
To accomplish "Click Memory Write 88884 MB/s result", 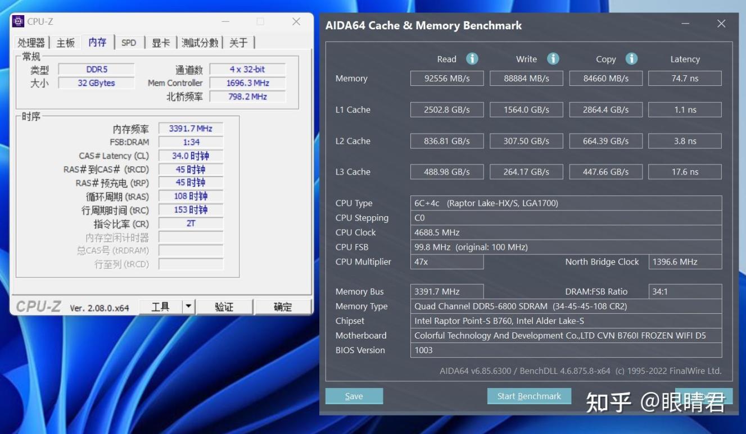I will 526,79.
